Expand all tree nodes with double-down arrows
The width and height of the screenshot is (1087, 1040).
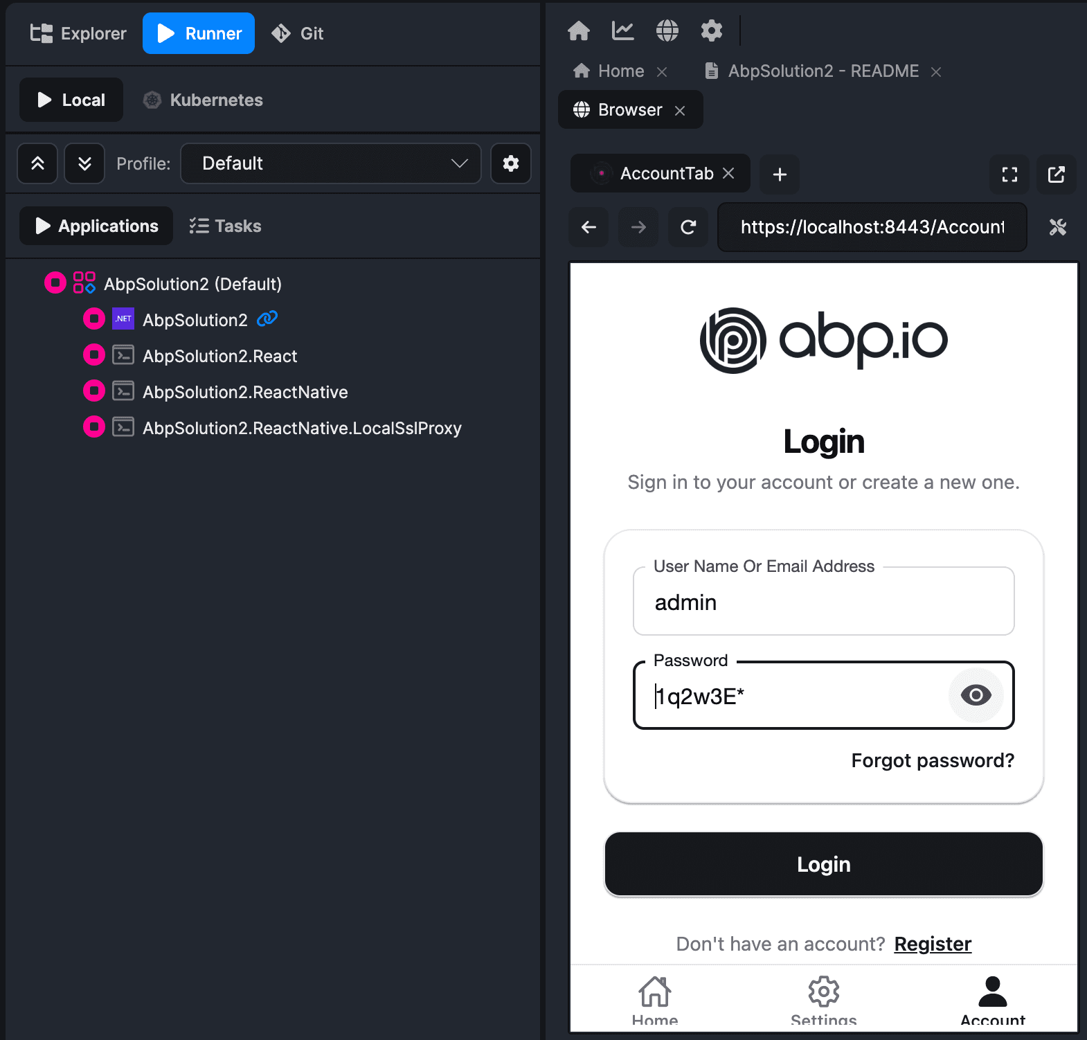84,163
